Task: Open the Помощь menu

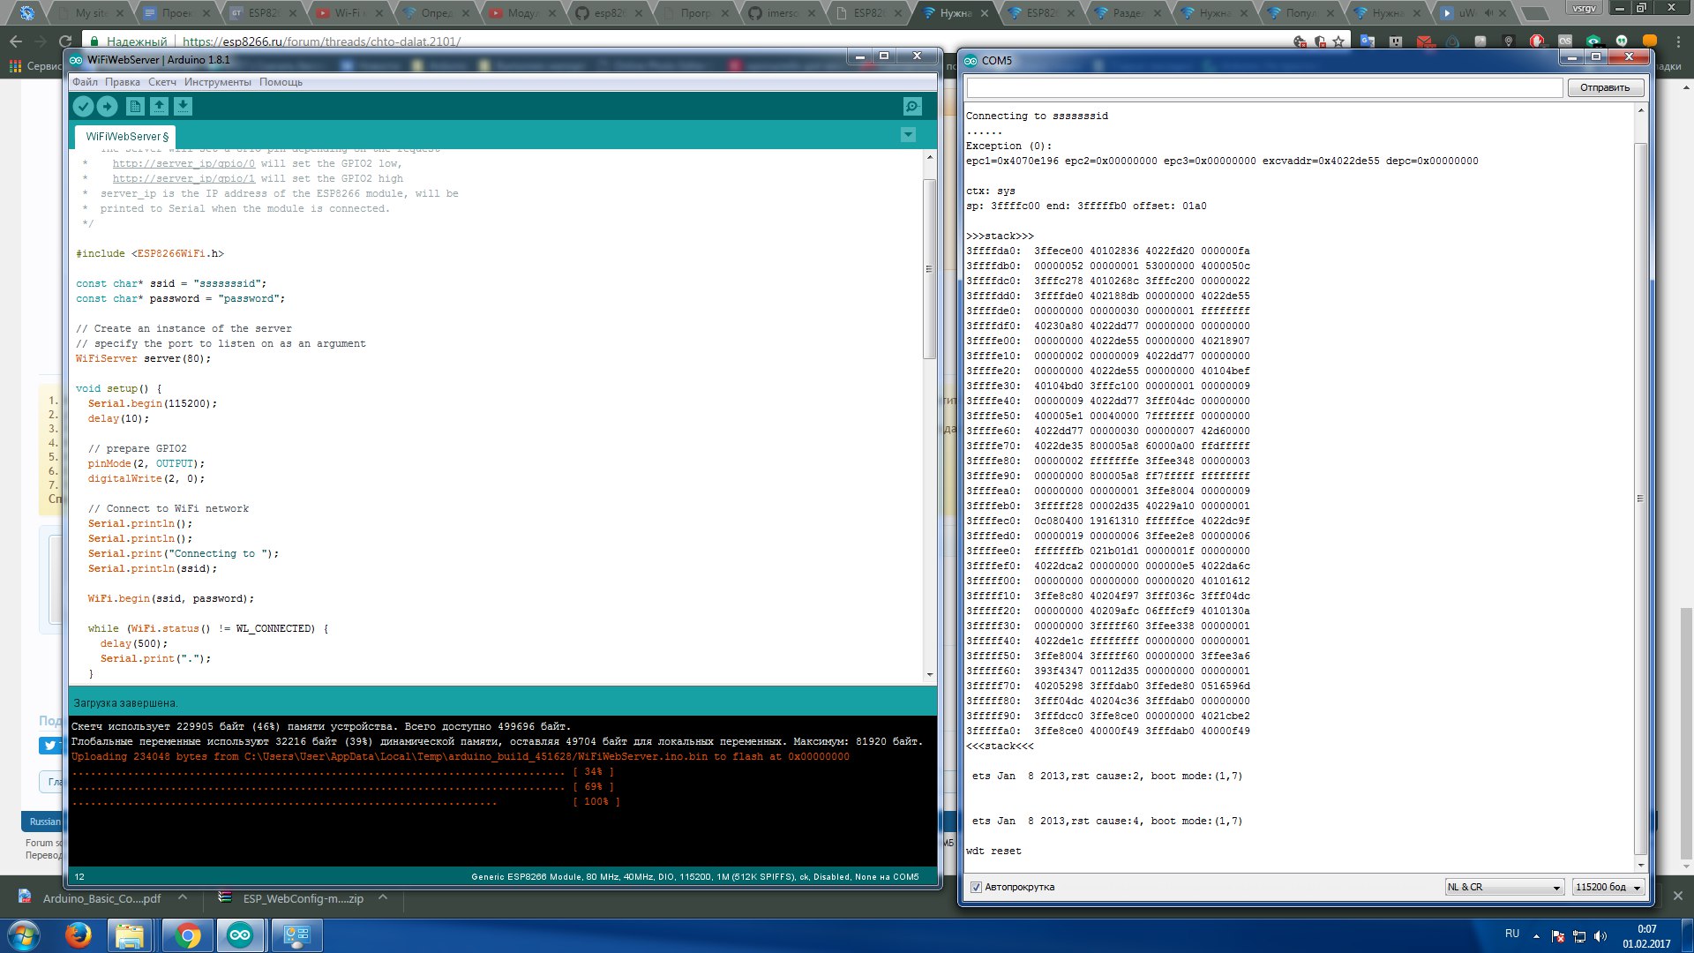Action: tap(281, 82)
